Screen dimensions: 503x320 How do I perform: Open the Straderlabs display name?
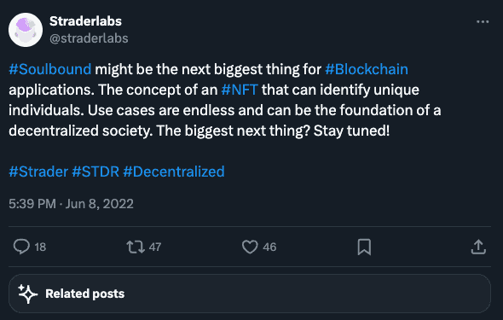pos(85,21)
